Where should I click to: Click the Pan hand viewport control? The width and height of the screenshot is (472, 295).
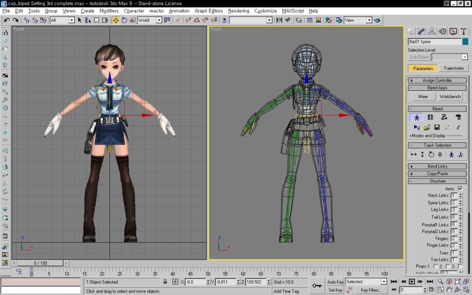point(449,290)
